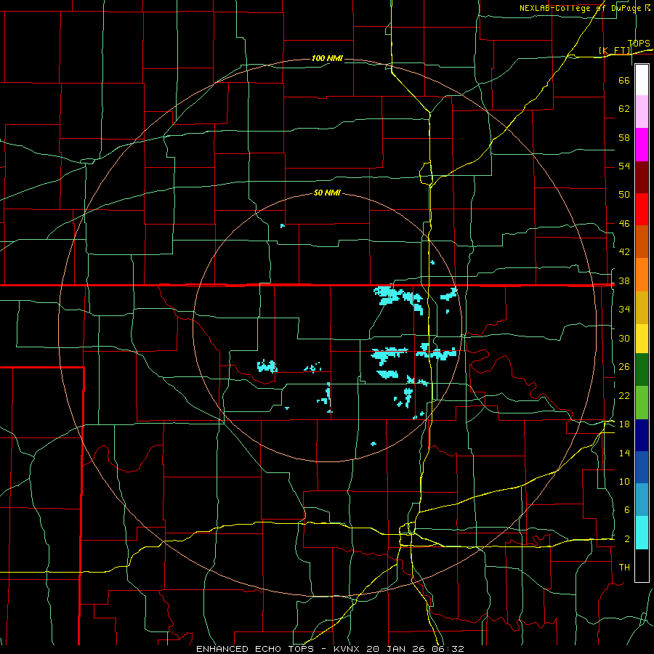Viewport: 654px width, 654px height.
Task: Click the NEXLAB-College of DuPage credit text
Action: tap(585, 8)
